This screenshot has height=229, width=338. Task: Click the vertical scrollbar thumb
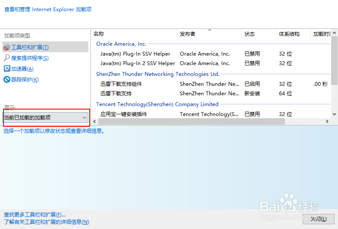pyautogui.click(x=335, y=60)
